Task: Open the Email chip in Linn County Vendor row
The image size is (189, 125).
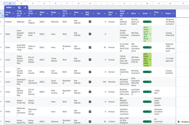Action: pos(147,72)
